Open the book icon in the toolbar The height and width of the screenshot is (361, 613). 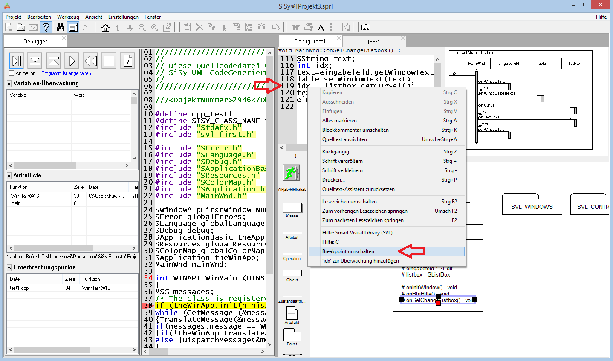tap(366, 27)
